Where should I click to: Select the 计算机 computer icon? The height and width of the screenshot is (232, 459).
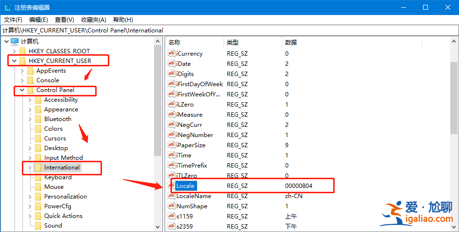(15, 42)
